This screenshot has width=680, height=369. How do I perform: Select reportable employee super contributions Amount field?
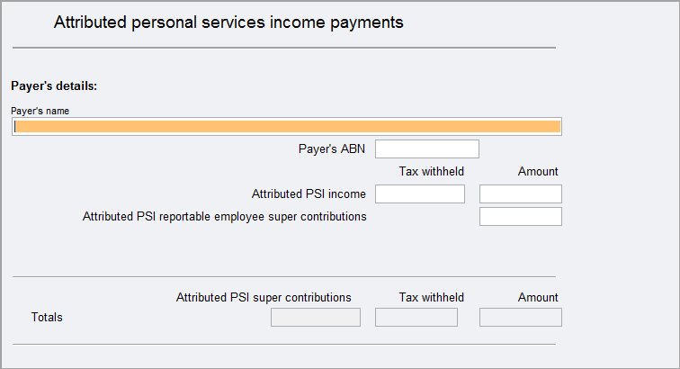[520, 217]
